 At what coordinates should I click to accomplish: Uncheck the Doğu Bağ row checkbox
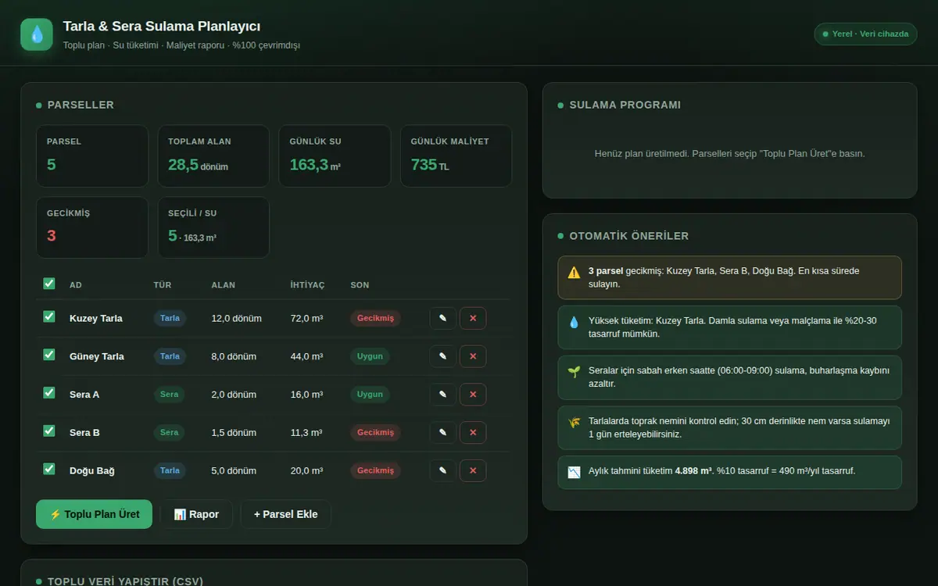(49, 469)
